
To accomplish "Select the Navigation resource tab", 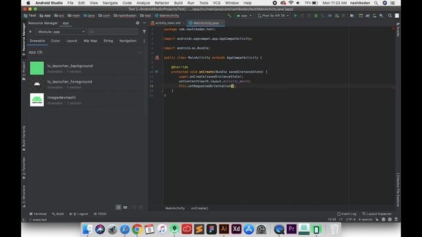I will coord(128,41).
